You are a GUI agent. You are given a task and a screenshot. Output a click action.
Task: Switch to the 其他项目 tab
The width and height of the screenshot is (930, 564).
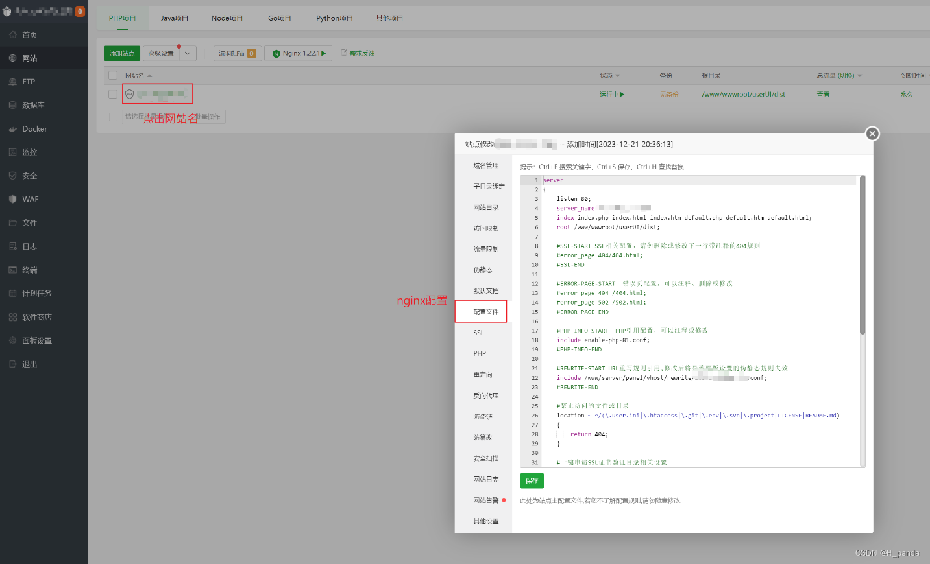tap(389, 18)
